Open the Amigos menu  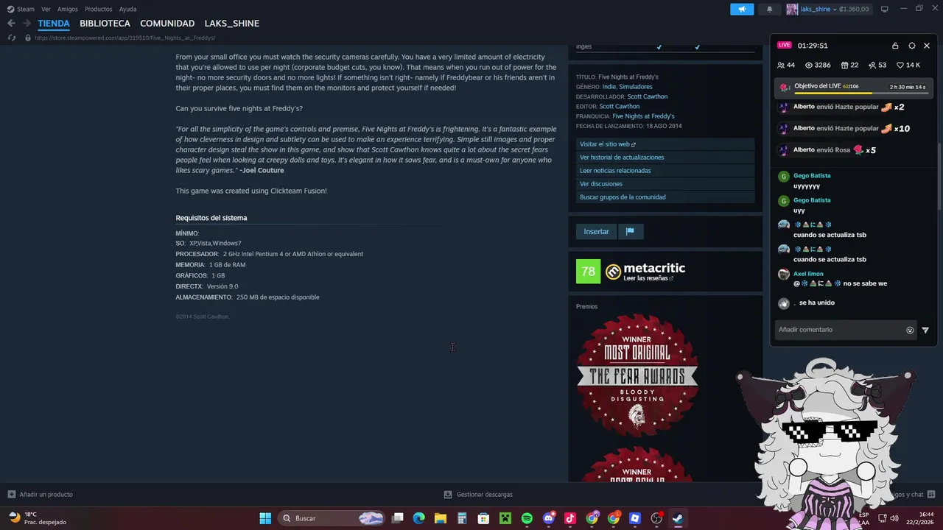(68, 9)
